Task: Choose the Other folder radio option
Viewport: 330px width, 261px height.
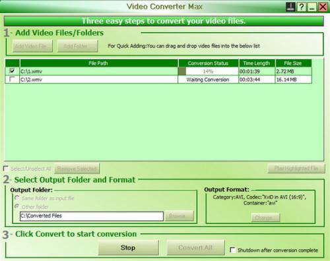Action: coord(17,206)
